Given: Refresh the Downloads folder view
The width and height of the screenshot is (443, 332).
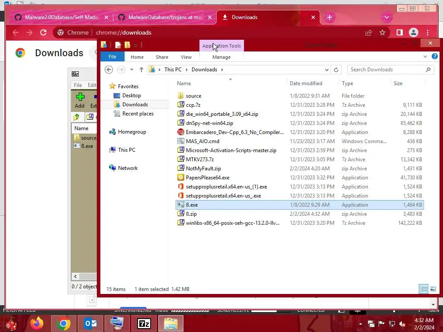Looking at the screenshot, I should pos(336,70).
